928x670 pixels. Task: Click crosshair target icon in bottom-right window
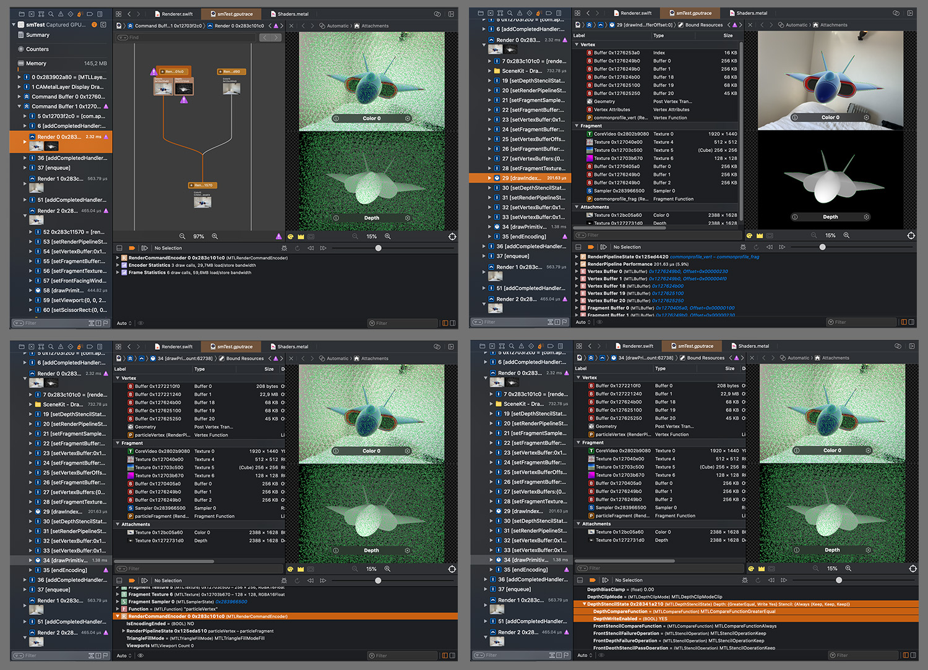point(913,568)
